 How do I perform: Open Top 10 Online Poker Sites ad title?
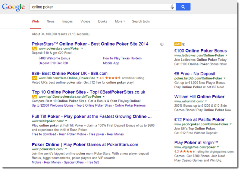click(89, 92)
